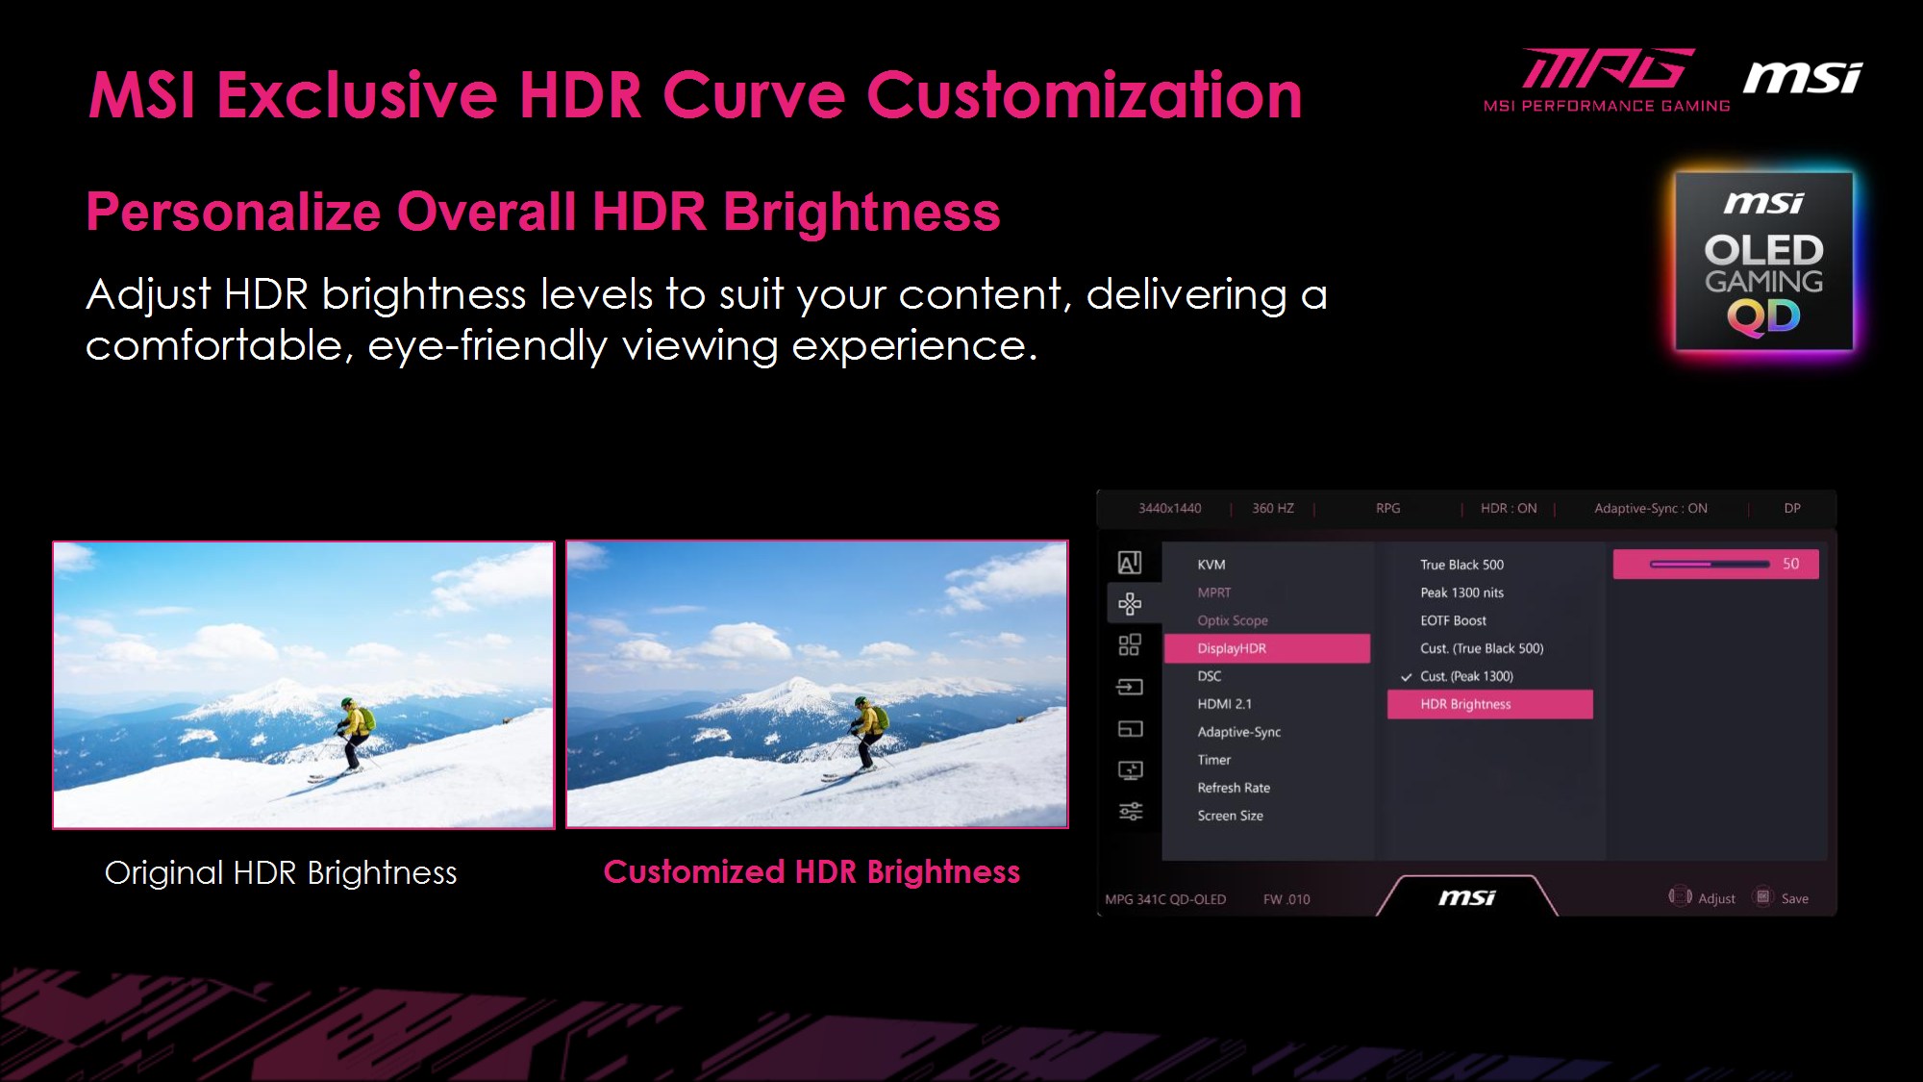Open the four-squares grid sidebar icon

tap(1130, 645)
